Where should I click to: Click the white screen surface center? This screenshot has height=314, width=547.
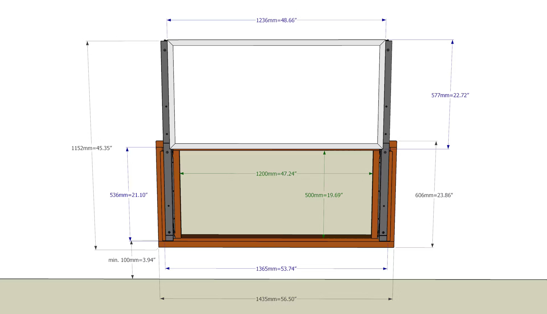pyautogui.click(x=276, y=94)
